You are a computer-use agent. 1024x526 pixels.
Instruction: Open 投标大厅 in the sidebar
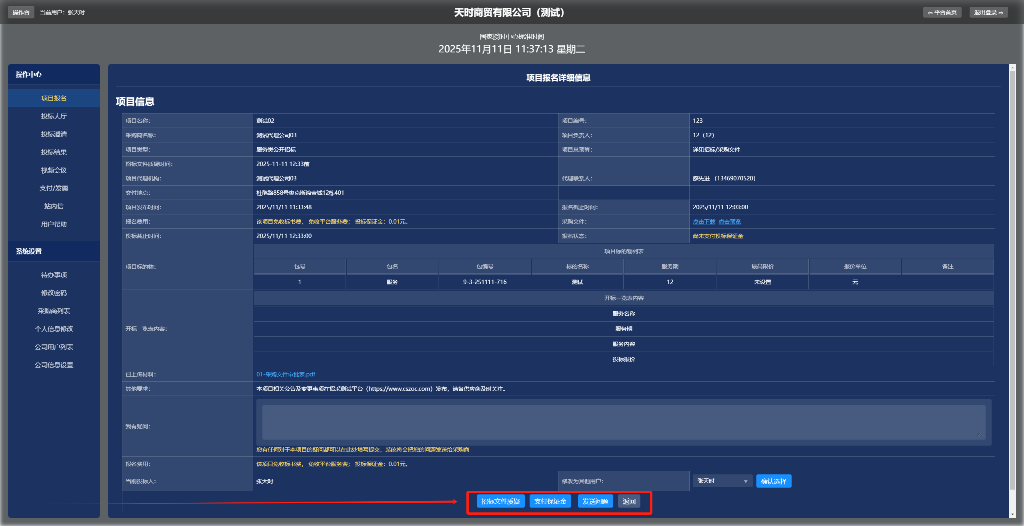[x=54, y=116]
